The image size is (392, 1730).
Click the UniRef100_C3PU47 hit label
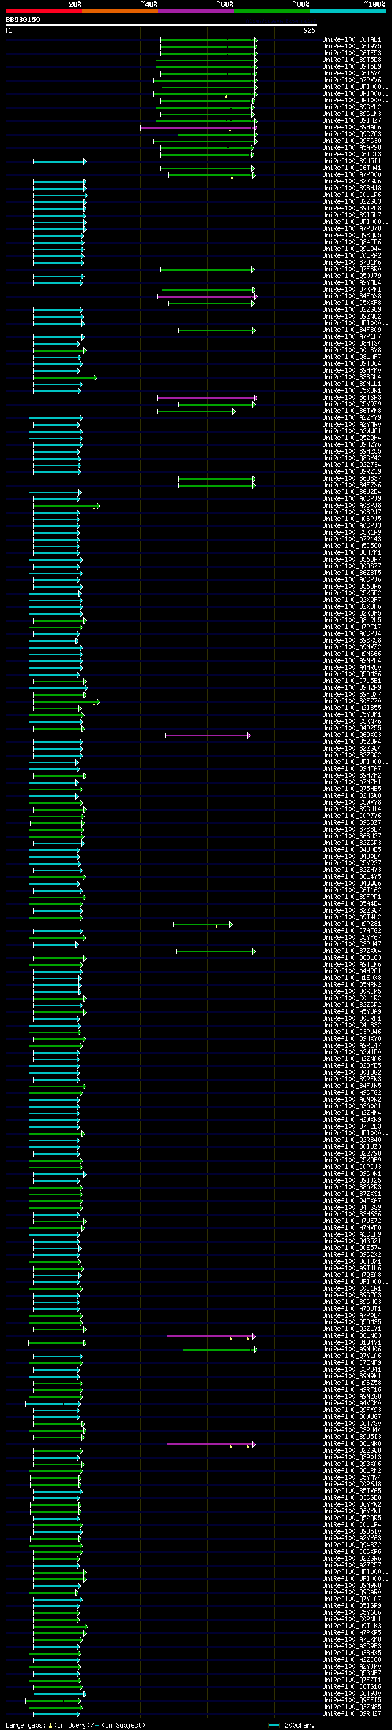(351, 944)
